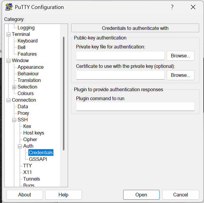This screenshot has width=204, height=203.
Task: Go to the Host keys category
Action: (x=33, y=133)
